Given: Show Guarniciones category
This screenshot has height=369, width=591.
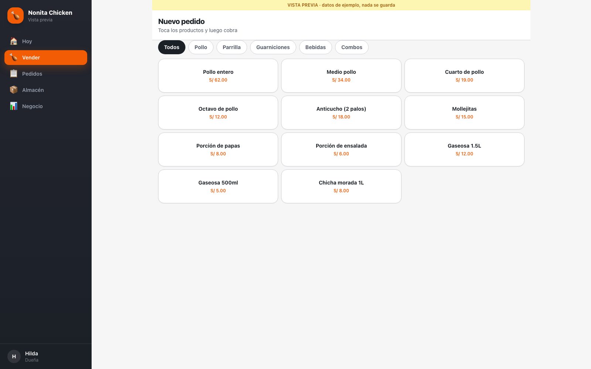Looking at the screenshot, I should (273, 47).
